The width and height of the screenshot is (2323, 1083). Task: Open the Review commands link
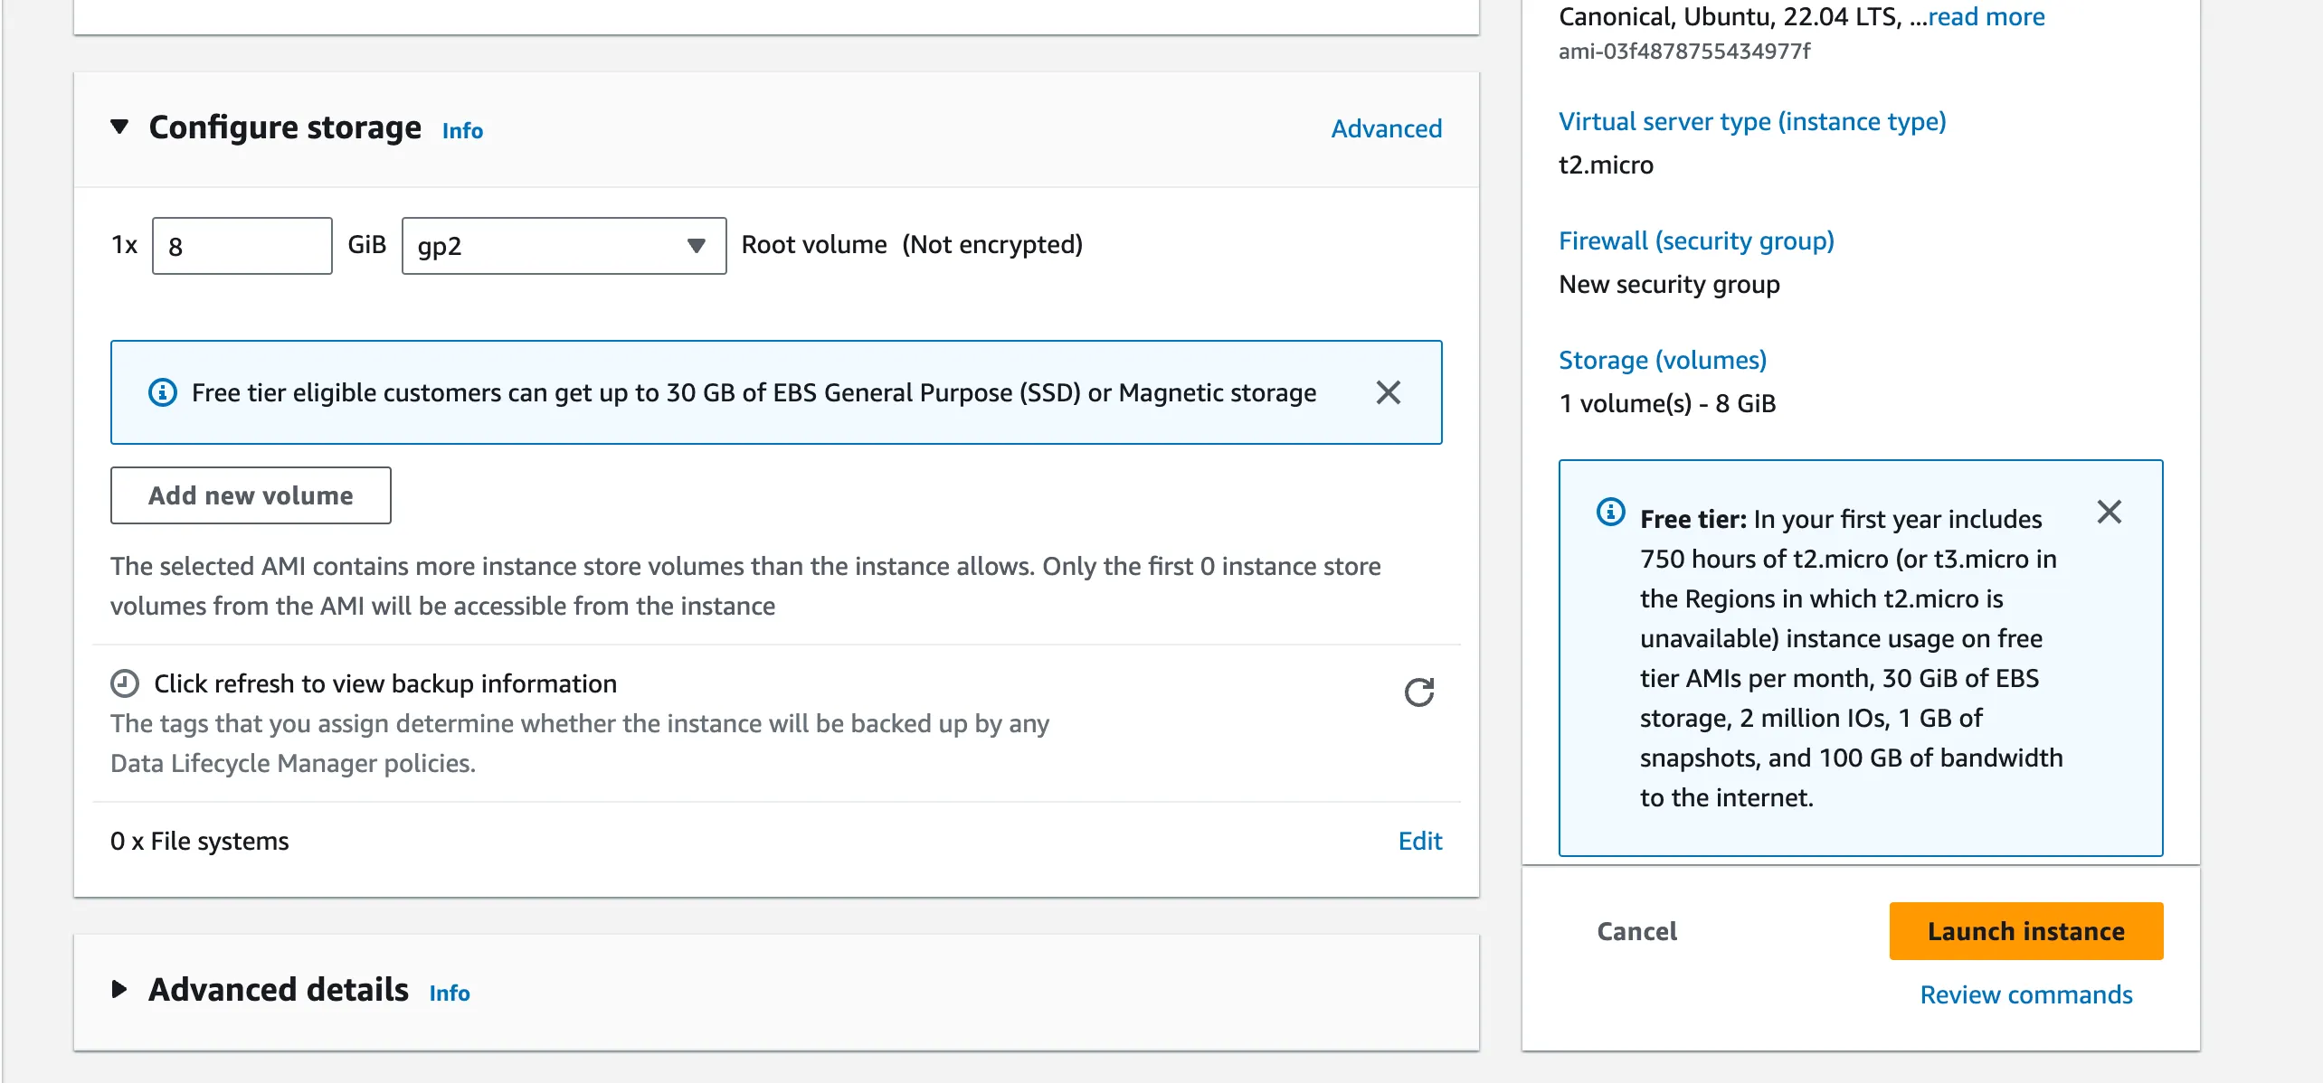coord(2025,994)
